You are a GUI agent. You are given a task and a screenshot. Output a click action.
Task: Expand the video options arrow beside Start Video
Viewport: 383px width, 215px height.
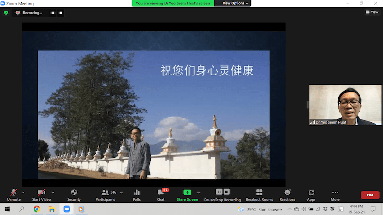[53, 192]
